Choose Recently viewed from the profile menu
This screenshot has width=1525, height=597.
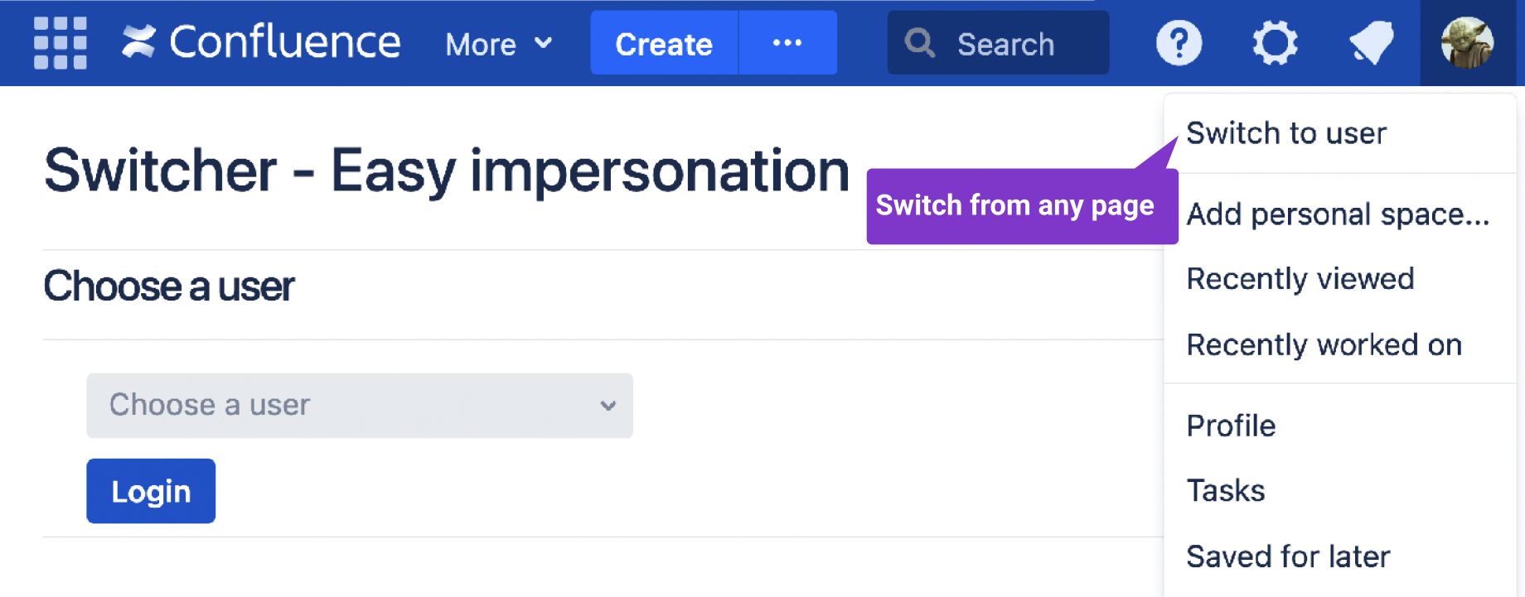coord(1300,279)
